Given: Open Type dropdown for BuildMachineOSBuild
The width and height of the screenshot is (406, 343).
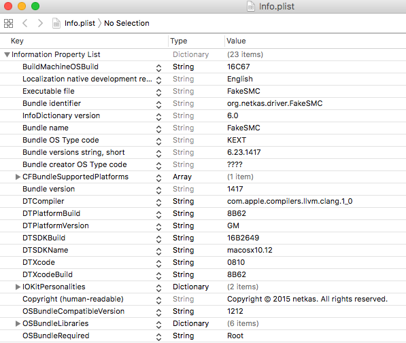Looking at the screenshot, I should [184, 67].
